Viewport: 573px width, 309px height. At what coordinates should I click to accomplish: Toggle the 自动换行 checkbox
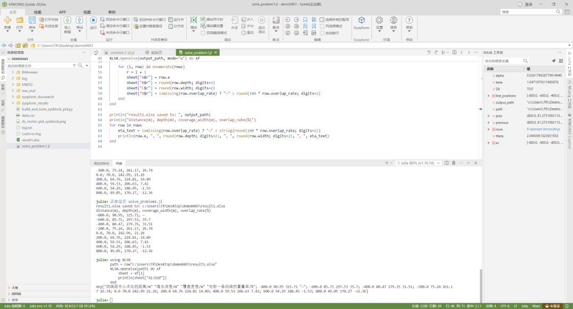[322, 33]
